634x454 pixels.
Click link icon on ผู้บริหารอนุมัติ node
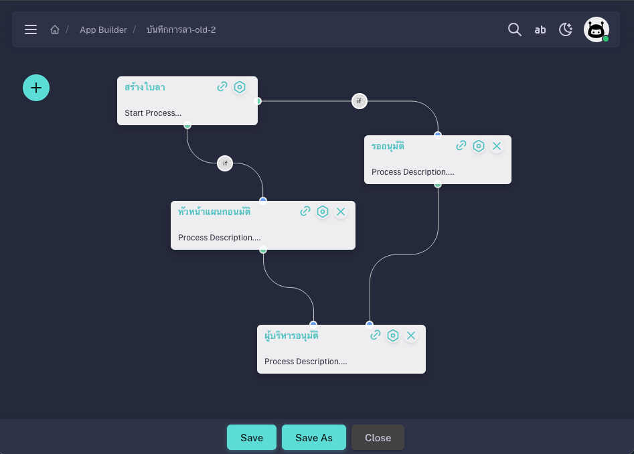376,335
